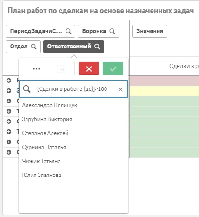Expand the row with yellow cell
This screenshot has width=199, height=217.
click(x=9, y=91)
